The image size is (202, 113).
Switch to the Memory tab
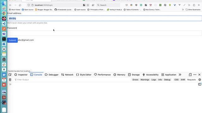pyautogui.click(x=119, y=75)
